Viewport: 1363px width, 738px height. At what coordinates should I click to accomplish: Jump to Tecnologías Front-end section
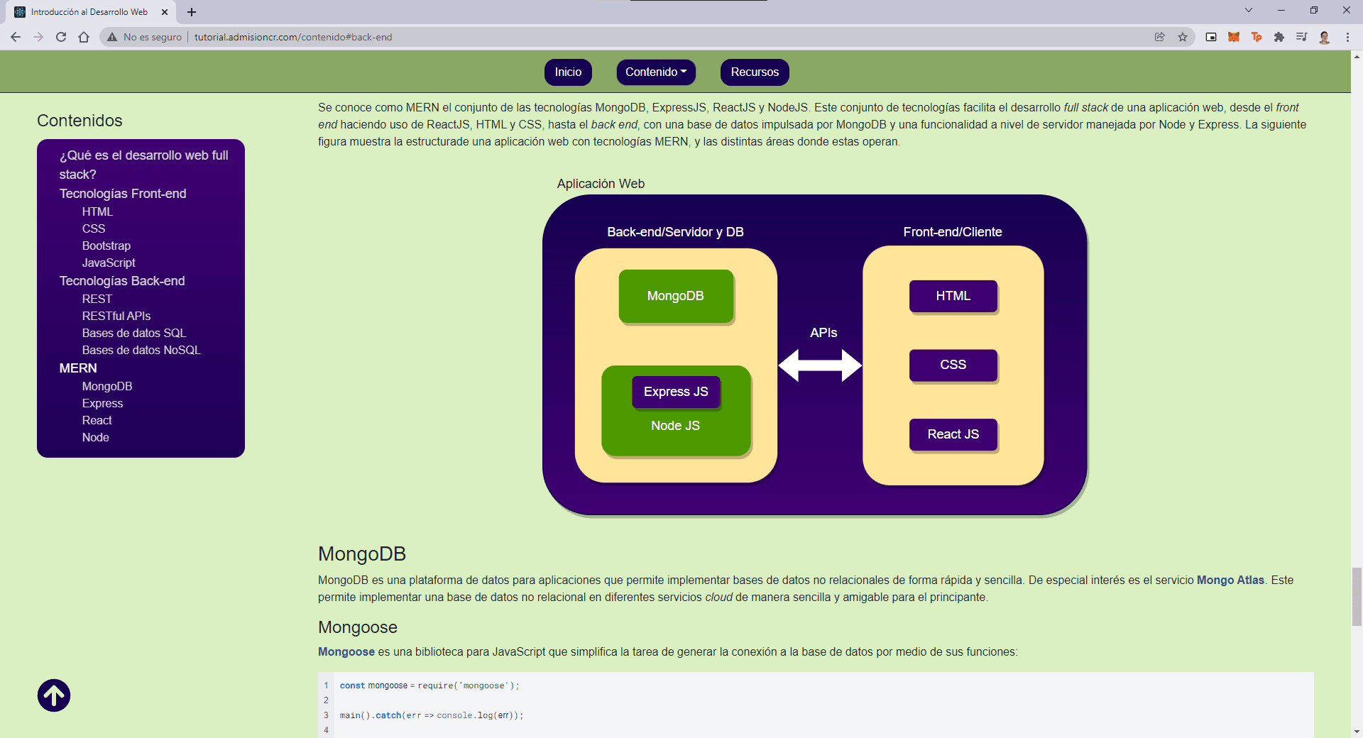[123, 194]
